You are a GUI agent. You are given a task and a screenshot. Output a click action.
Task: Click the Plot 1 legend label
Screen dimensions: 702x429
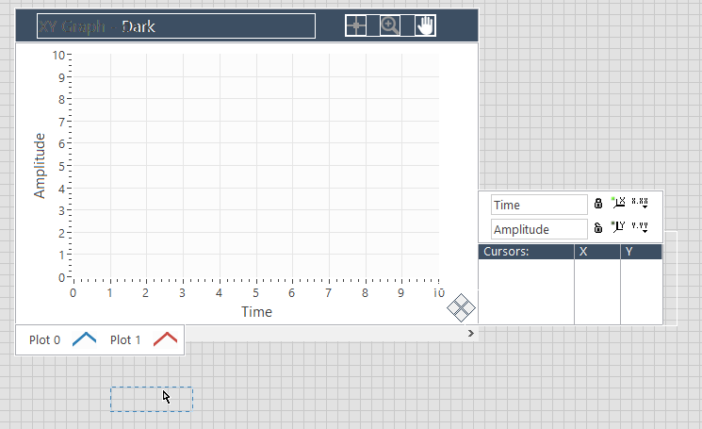pos(125,340)
